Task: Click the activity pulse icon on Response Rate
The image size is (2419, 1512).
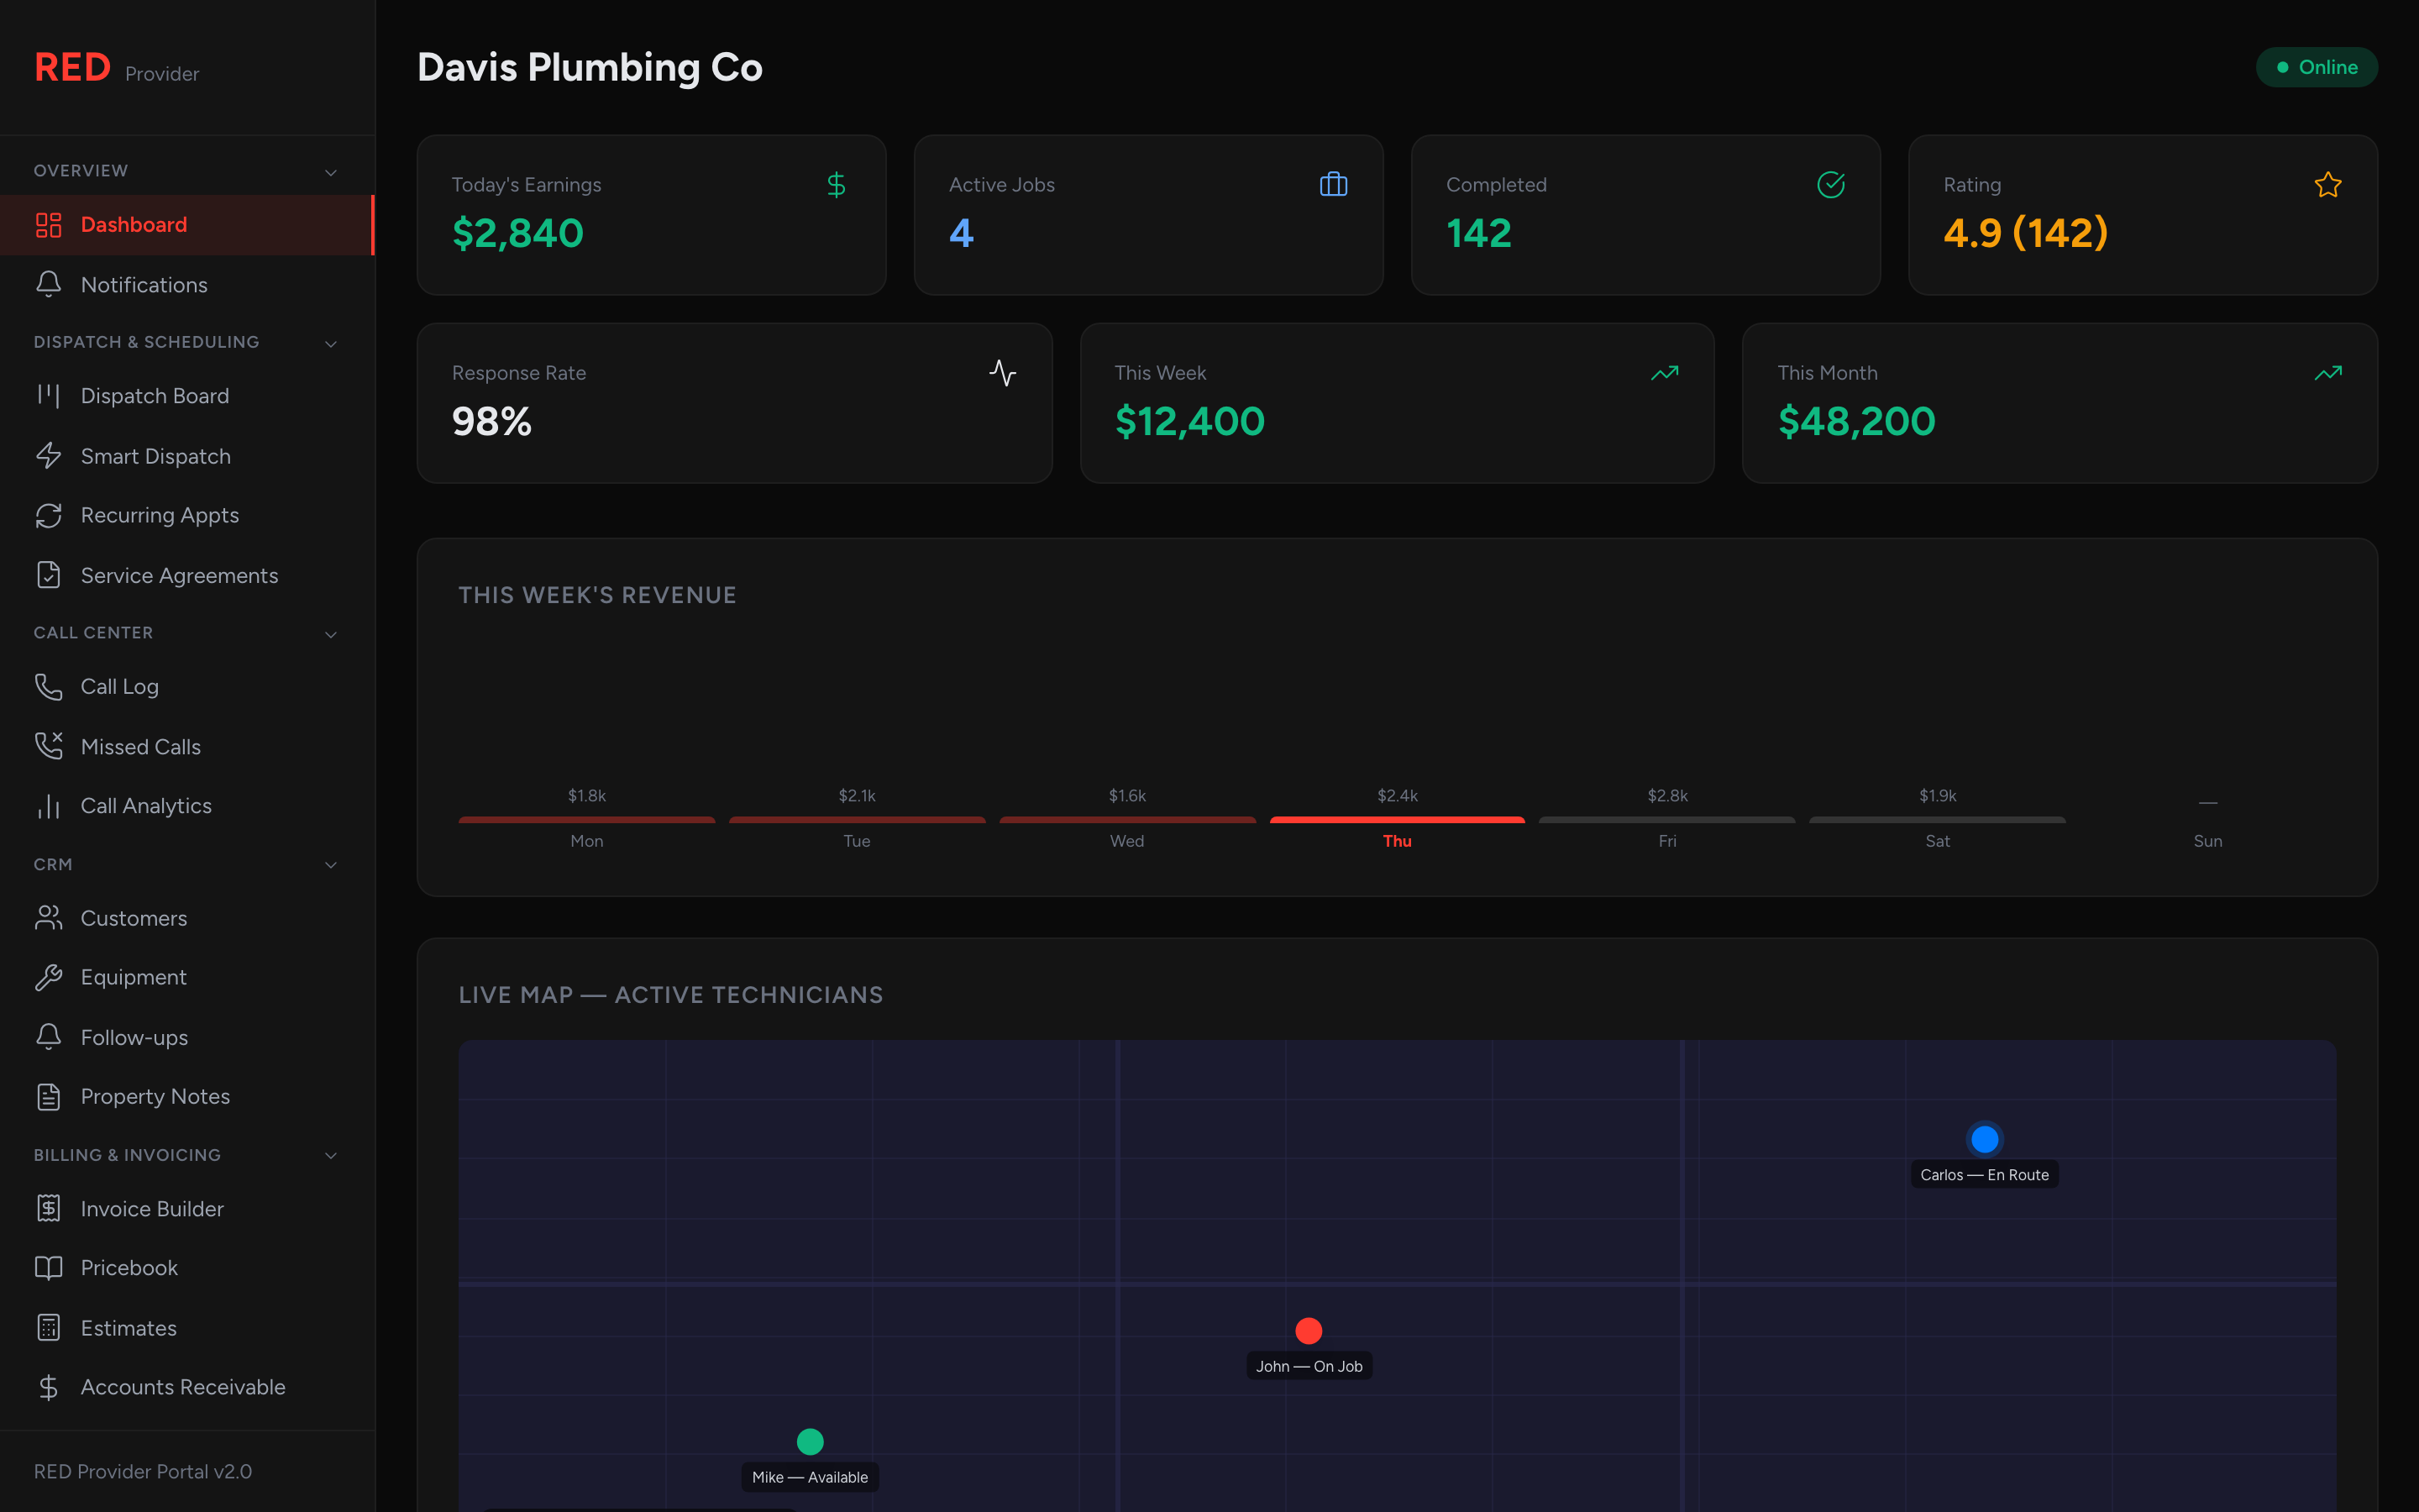Action: pyautogui.click(x=1003, y=373)
